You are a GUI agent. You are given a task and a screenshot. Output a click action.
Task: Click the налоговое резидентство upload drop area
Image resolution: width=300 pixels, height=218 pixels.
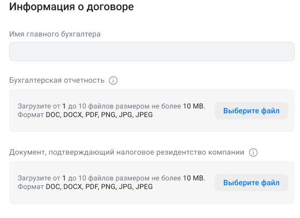[152, 183]
